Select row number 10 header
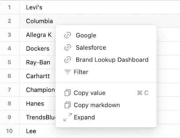Screen dimensions: 180x138 click(9, 131)
